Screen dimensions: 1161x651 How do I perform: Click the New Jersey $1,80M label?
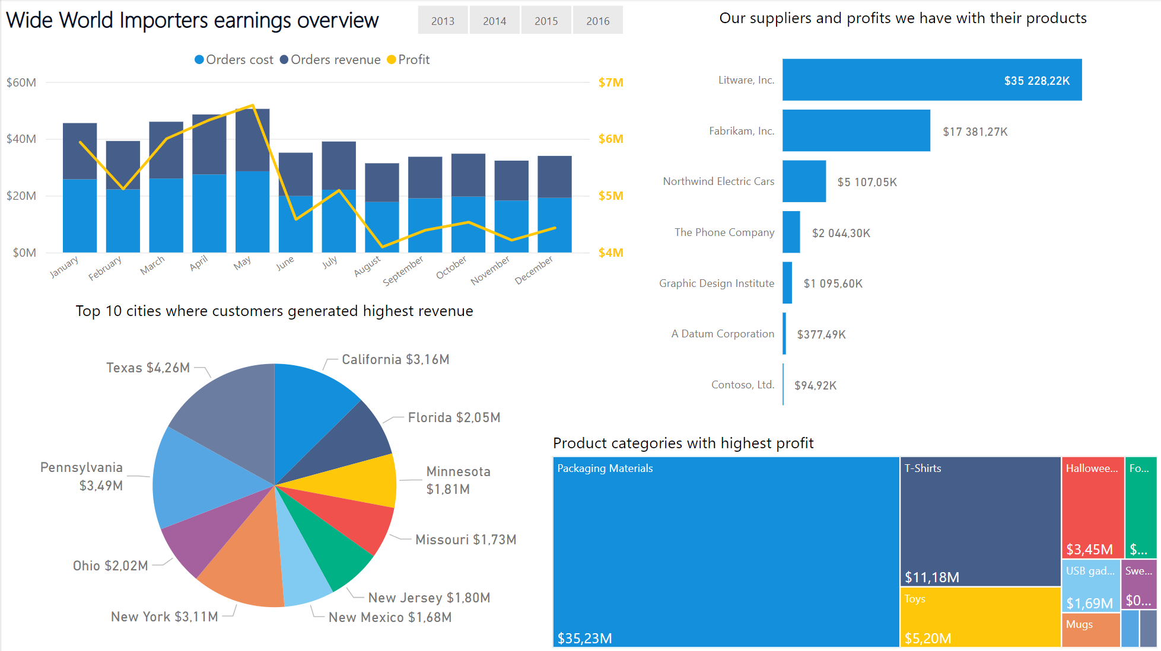point(429,598)
